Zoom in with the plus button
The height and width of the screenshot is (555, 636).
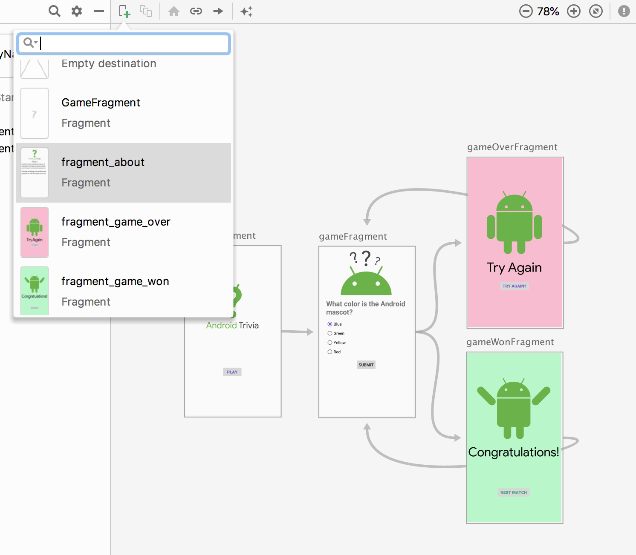coord(574,11)
